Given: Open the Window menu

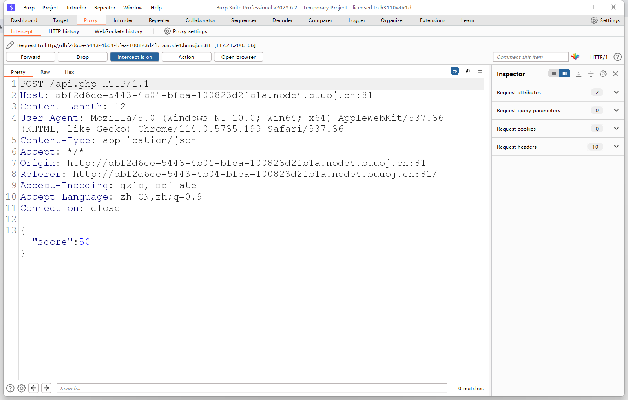Looking at the screenshot, I should point(133,8).
